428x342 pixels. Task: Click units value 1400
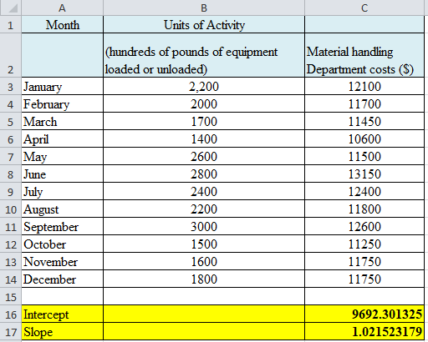point(204,139)
